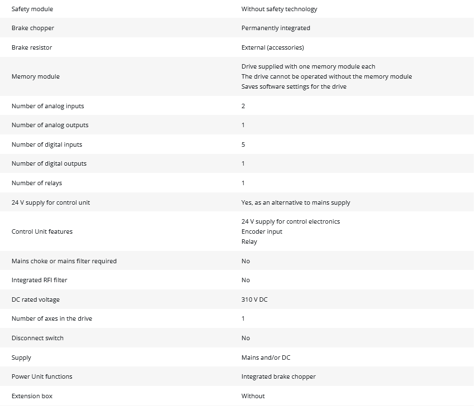Click the "Memory module" label
The width and height of the screenshot is (476, 406).
(35, 76)
